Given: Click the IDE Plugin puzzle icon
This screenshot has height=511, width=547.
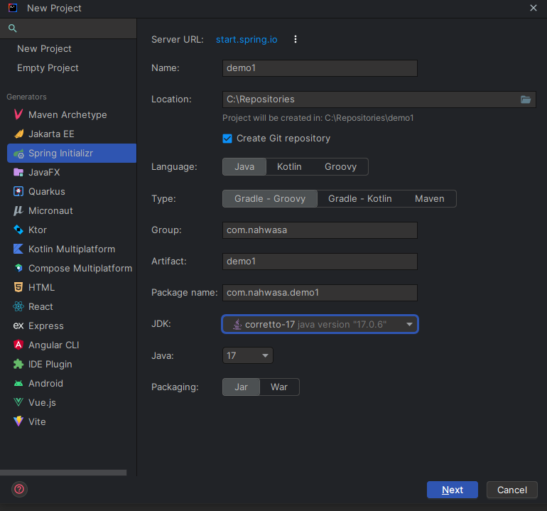Looking at the screenshot, I should coord(18,364).
